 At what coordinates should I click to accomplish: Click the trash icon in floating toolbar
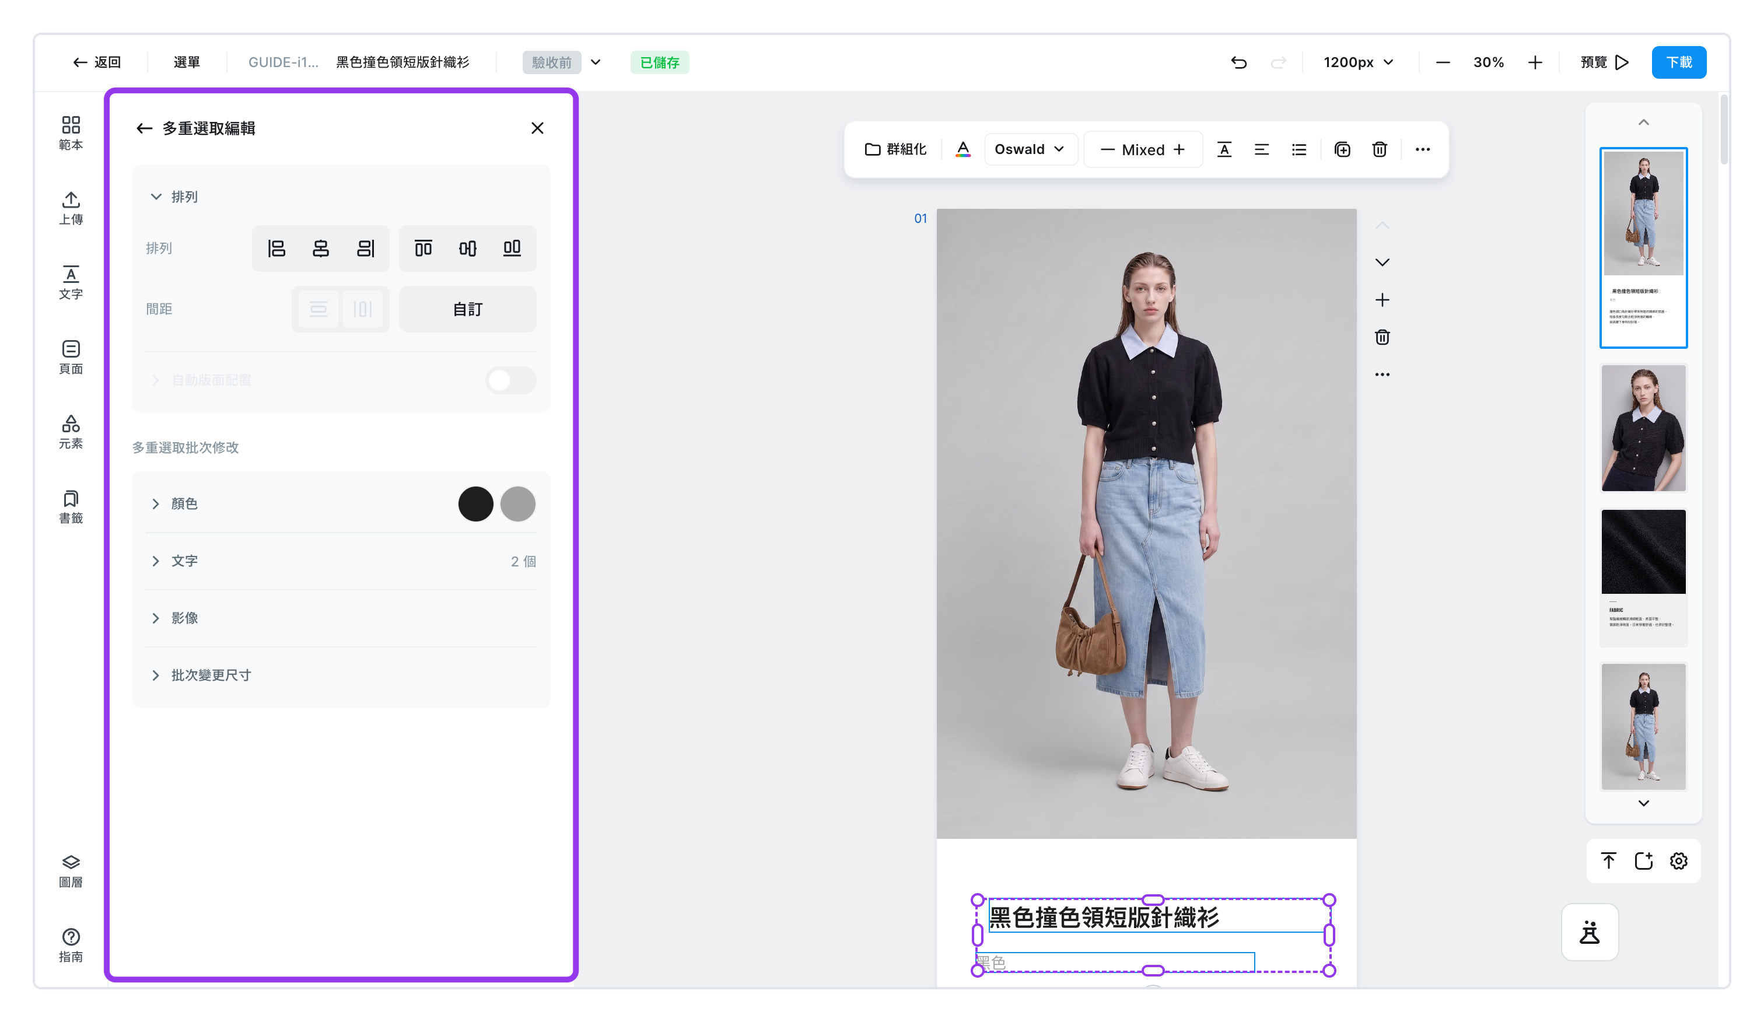1379,149
